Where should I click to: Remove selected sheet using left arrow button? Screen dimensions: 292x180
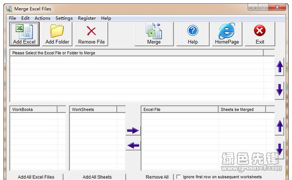(133, 145)
